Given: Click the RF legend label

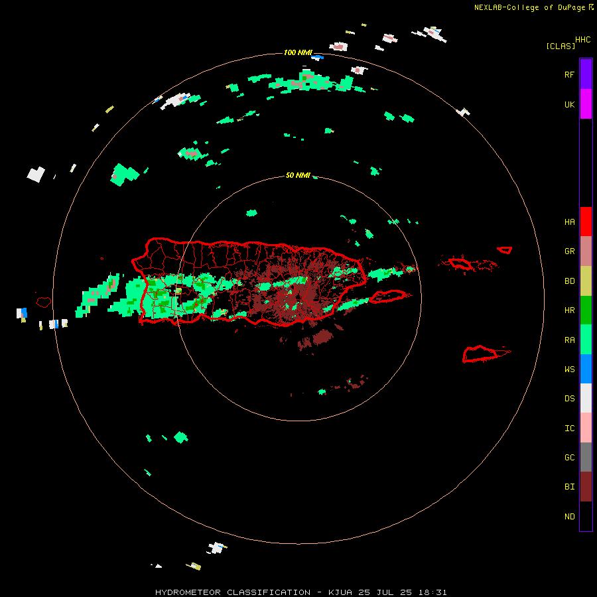Looking at the screenshot, I should (x=569, y=75).
